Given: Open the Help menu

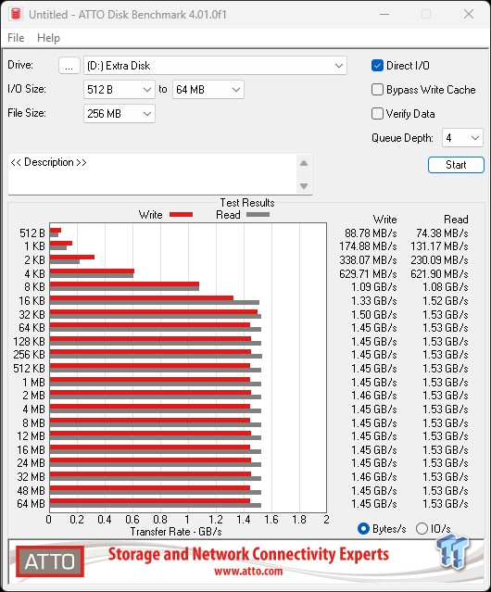Looking at the screenshot, I should pos(48,38).
